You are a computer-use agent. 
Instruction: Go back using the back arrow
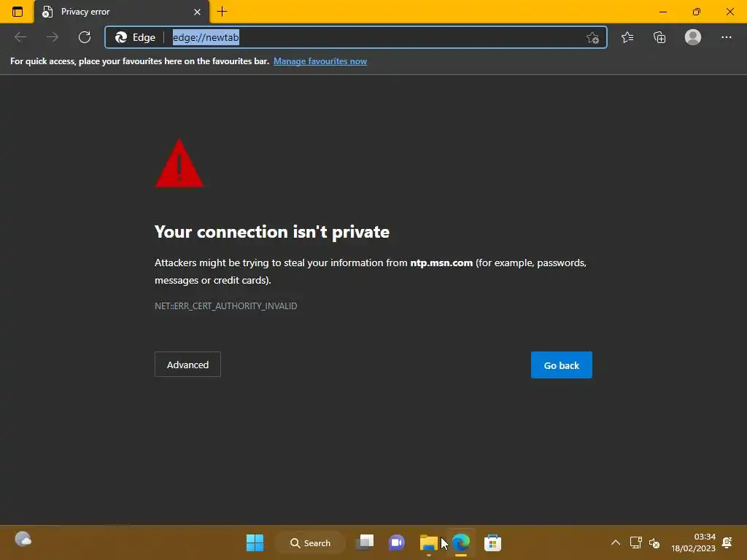tap(20, 37)
